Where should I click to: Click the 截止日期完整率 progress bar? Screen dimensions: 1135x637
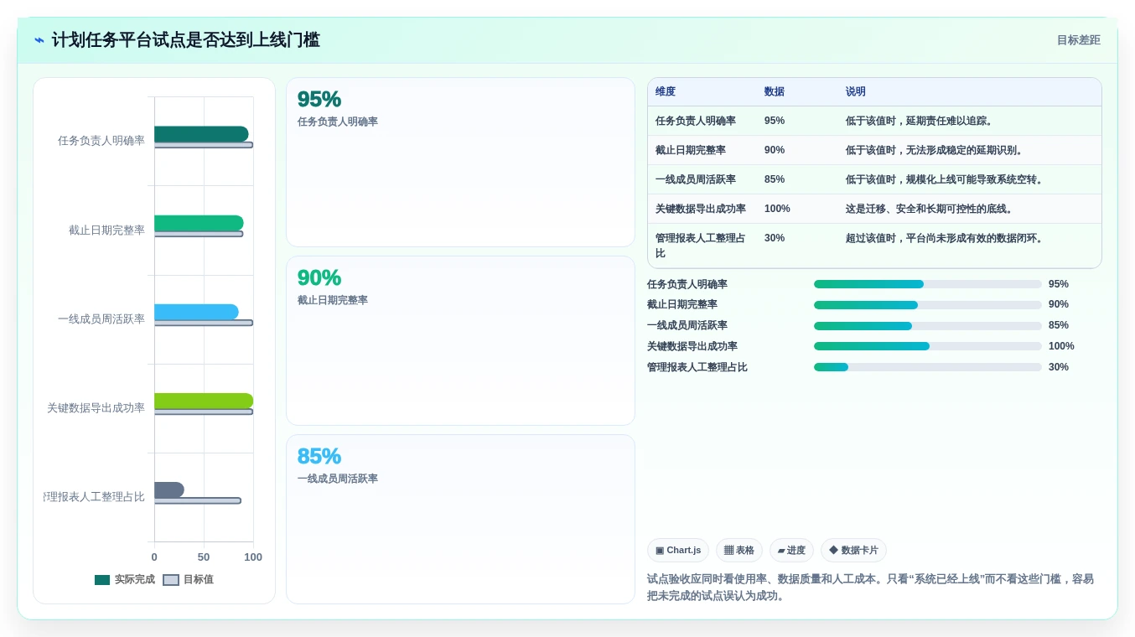[928, 305]
